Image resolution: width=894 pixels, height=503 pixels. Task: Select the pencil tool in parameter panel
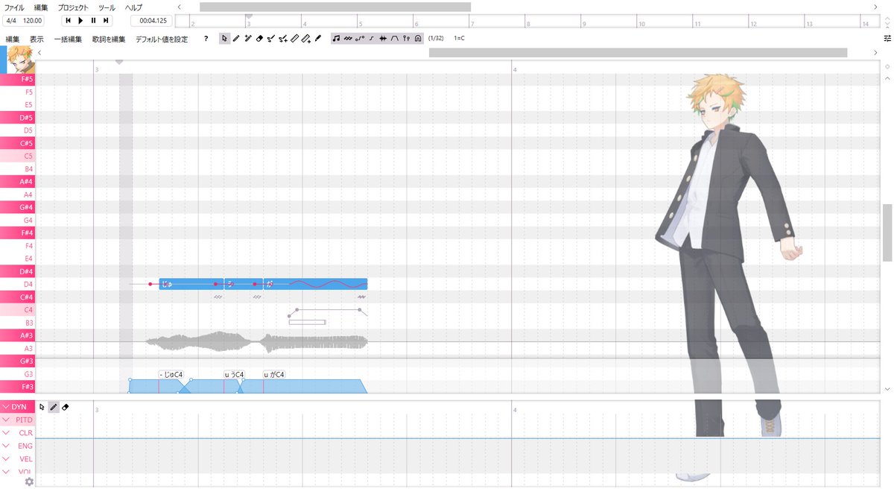(54, 407)
